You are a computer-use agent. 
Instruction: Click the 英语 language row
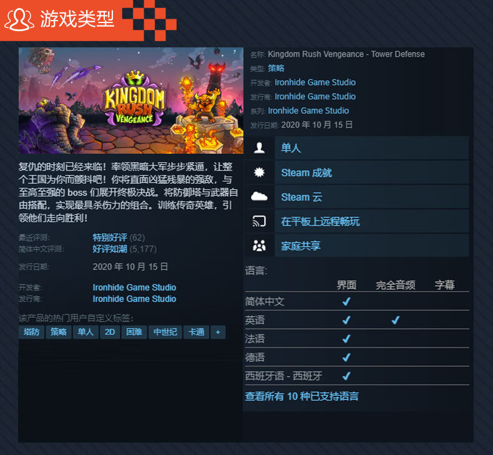coord(357,320)
